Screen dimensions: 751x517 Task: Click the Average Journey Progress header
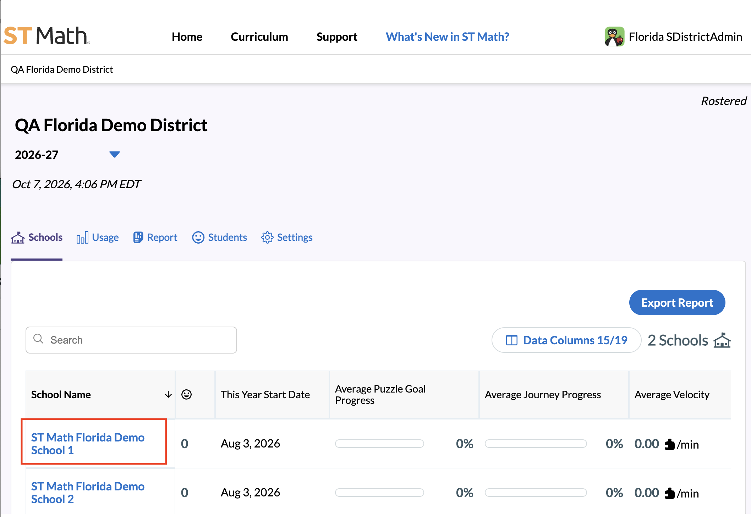pos(543,395)
